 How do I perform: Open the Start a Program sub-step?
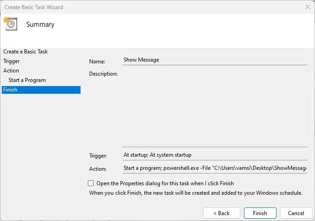pyautogui.click(x=27, y=80)
